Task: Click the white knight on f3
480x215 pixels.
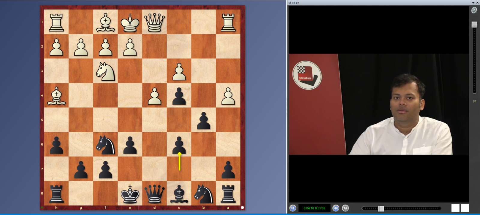Action: 105,71
